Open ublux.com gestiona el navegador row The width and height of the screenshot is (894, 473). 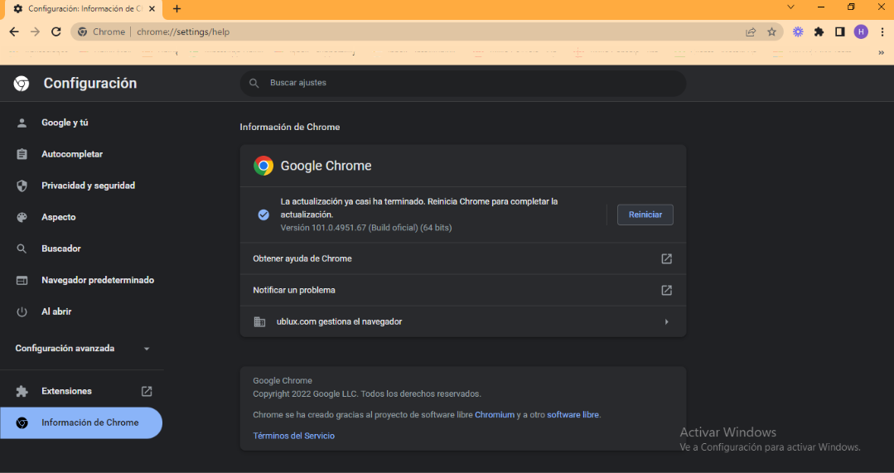click(463, 322)
